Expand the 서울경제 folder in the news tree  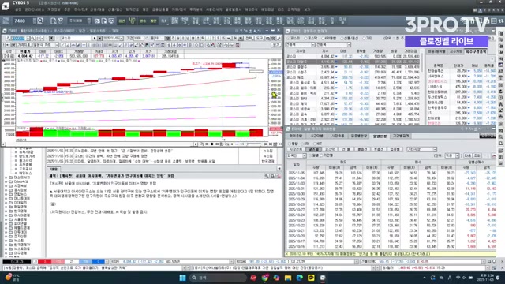[6, 219]
